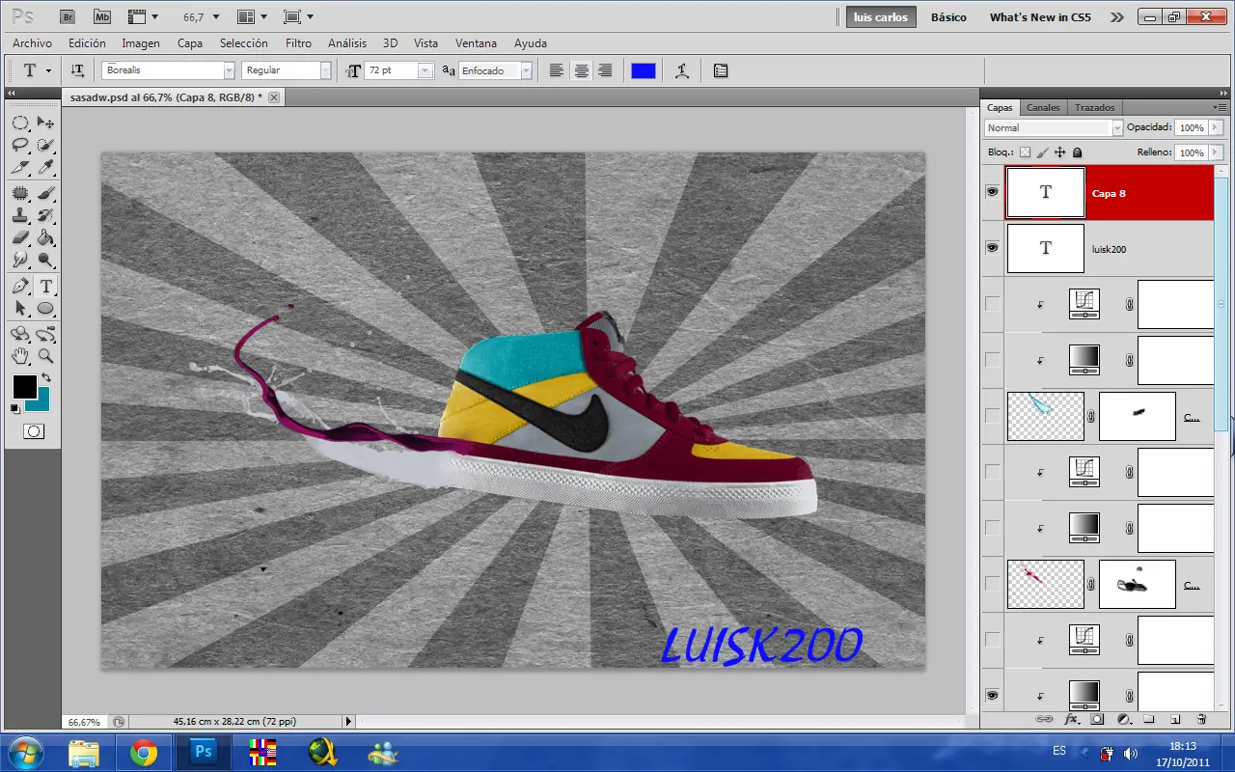Toggle Quick Mask mode
The width and height of the screenshot is (1235, 772).
coord(33,431)
